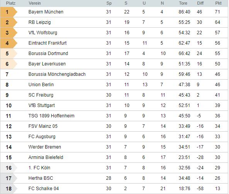Select the orange rank 3 badge
The image size is (229, 194).
[x=9, y=33]
